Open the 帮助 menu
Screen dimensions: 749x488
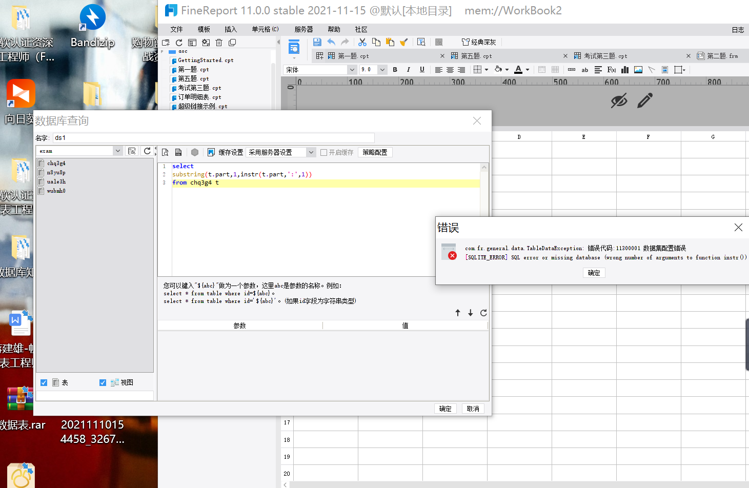tap(334, 29)
